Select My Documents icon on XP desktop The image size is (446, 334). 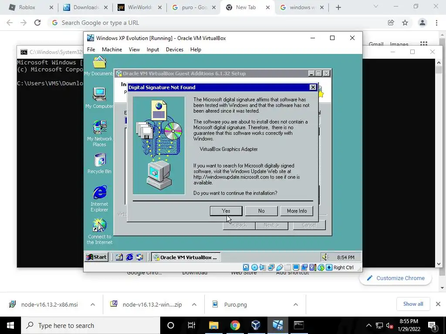tap(99, 66)
